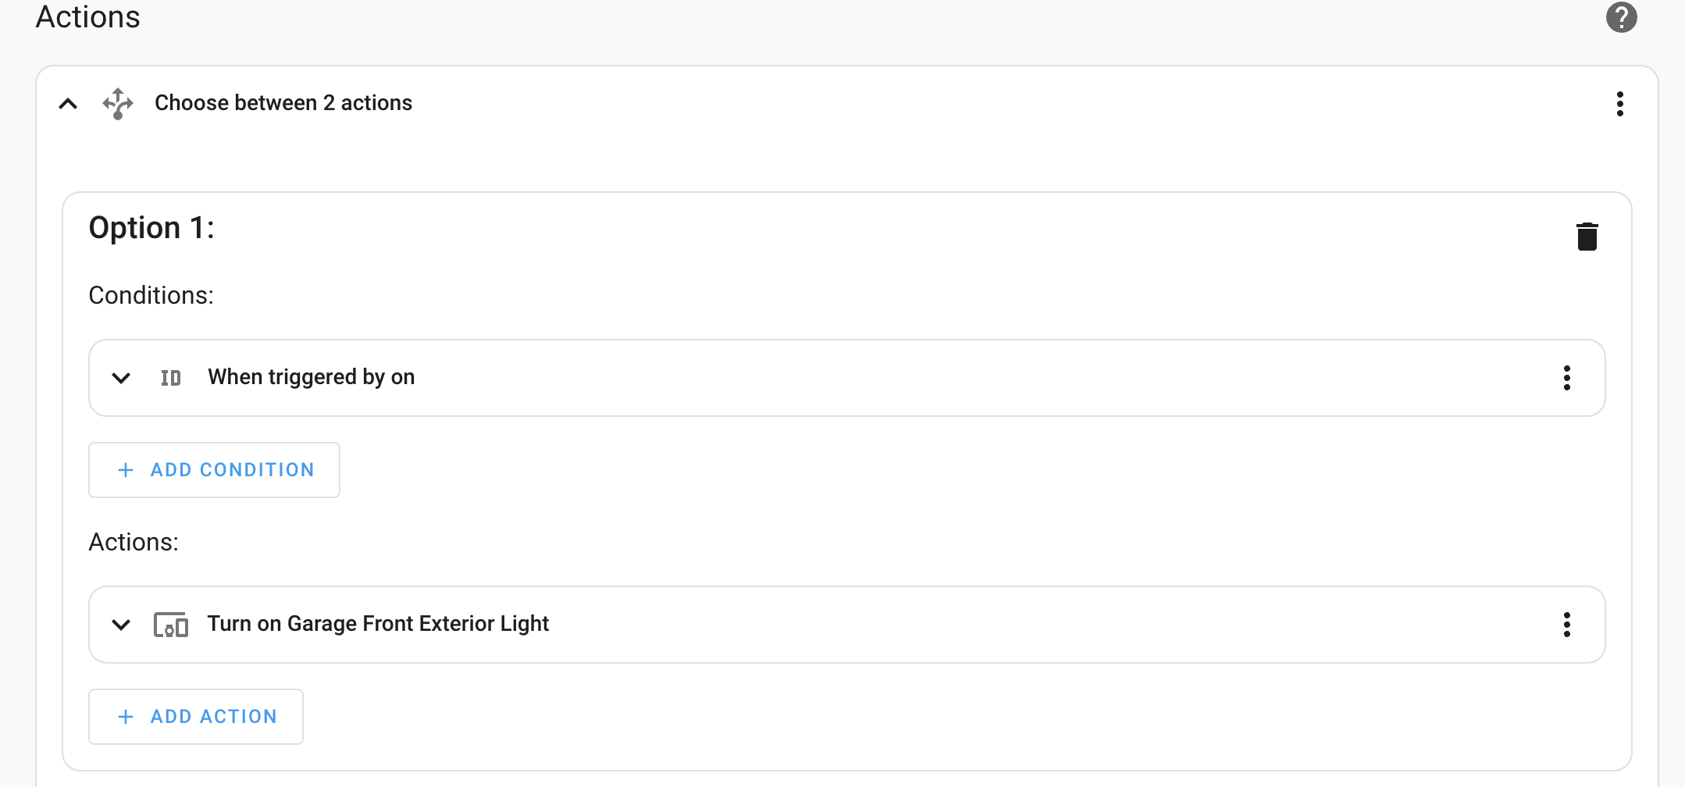Expand the "When triggered by on" condition
This screenshot has height=787, width=1685.
(x=121, y=378)
